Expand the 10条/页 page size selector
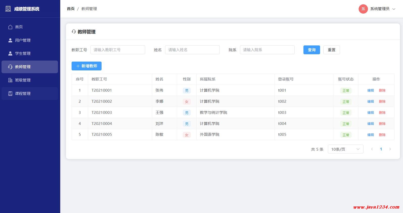The height and width of the screenshot is (213, 403). point(345,149)
